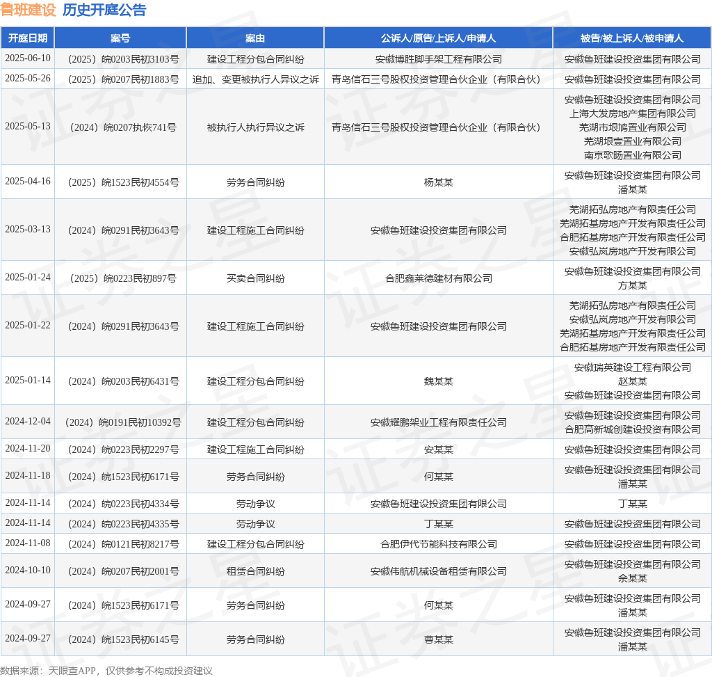Screen dimensions: 712x677
Task: Select case number (2025)皖0203民初3103号
Action: 123,59
